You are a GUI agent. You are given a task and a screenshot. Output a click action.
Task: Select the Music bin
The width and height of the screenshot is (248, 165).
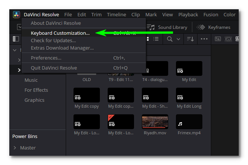(31, 80)
